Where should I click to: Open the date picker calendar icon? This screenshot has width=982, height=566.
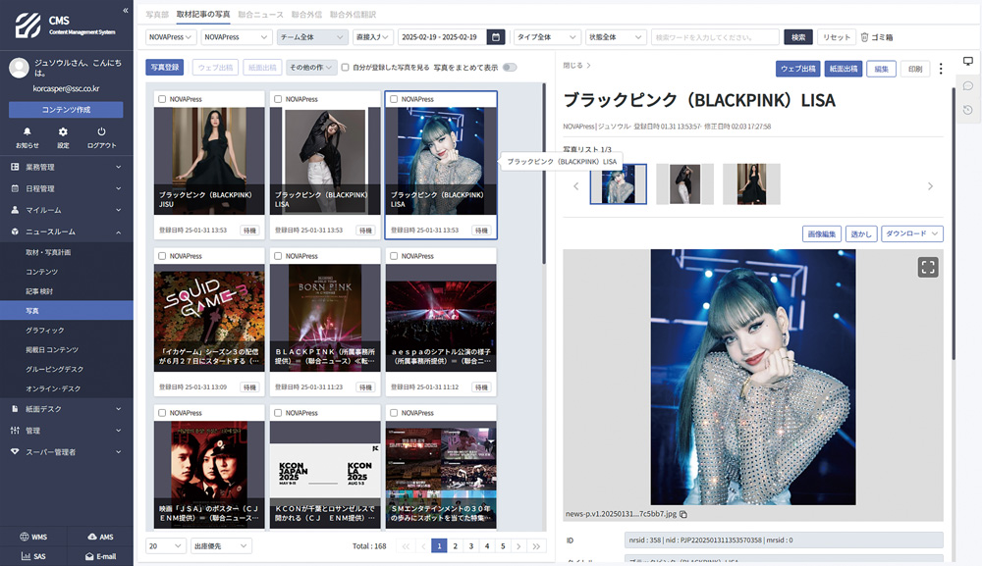495,37
